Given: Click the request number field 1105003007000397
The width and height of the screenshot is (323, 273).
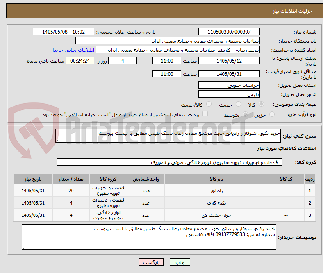Looking at the screenshot, I should (229, 32).
